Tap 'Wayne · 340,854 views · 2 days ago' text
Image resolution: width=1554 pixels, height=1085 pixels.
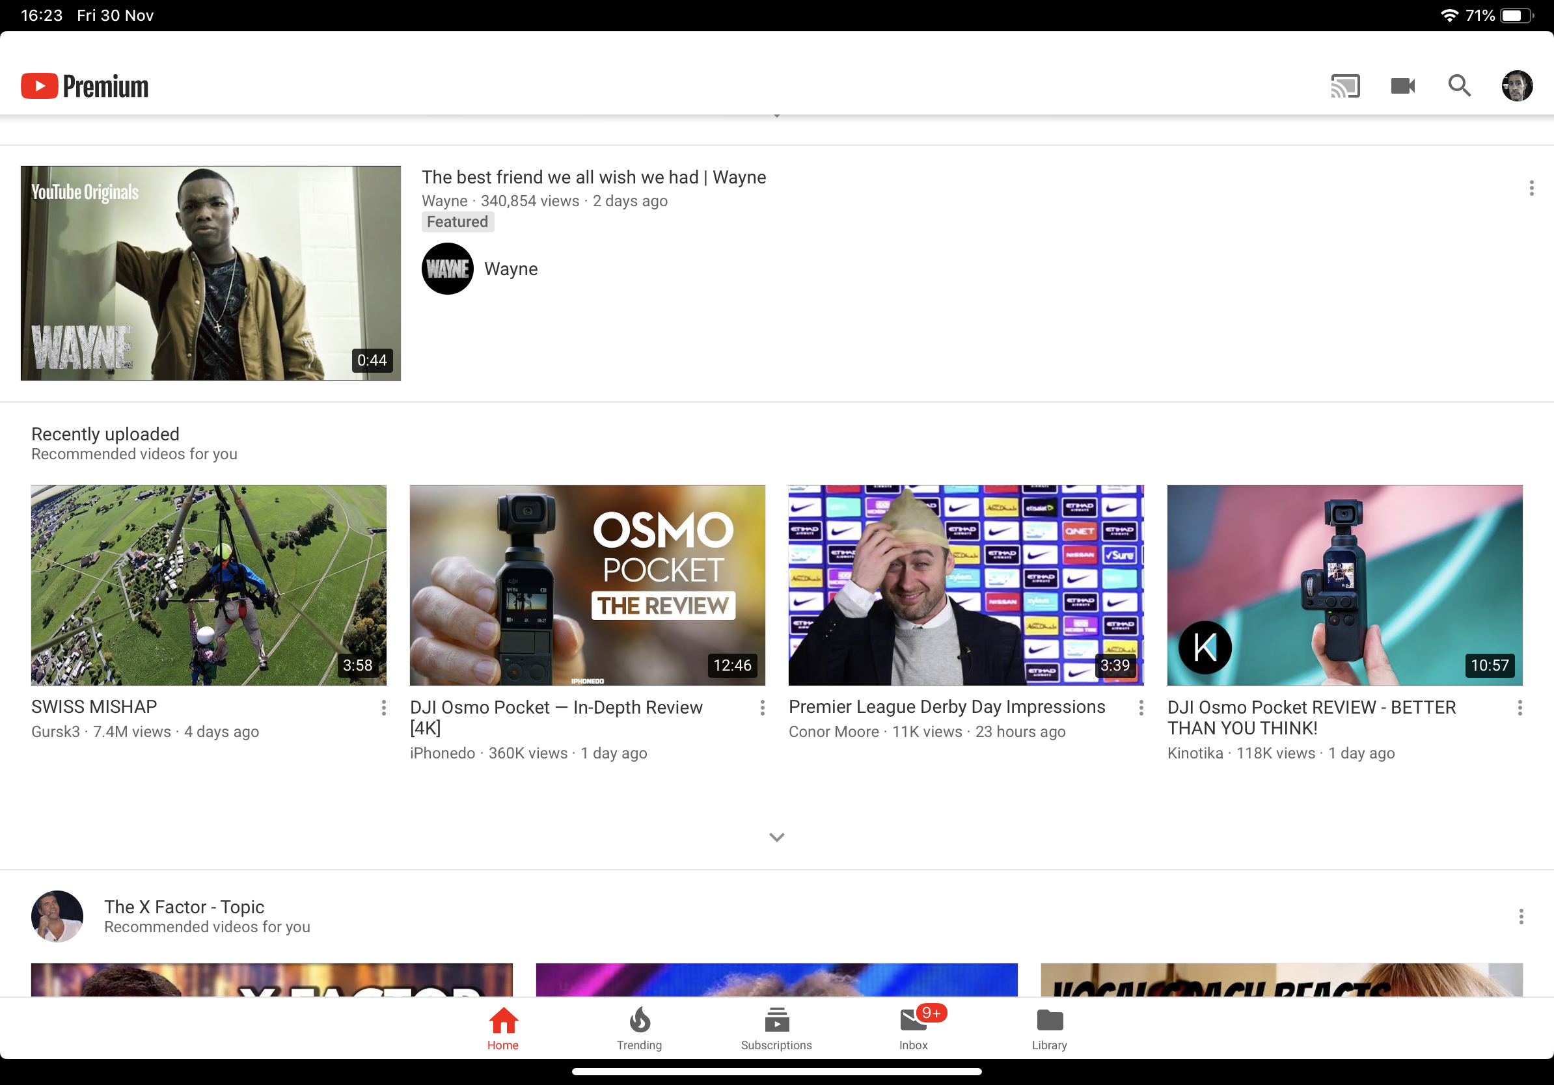[544, 201]
